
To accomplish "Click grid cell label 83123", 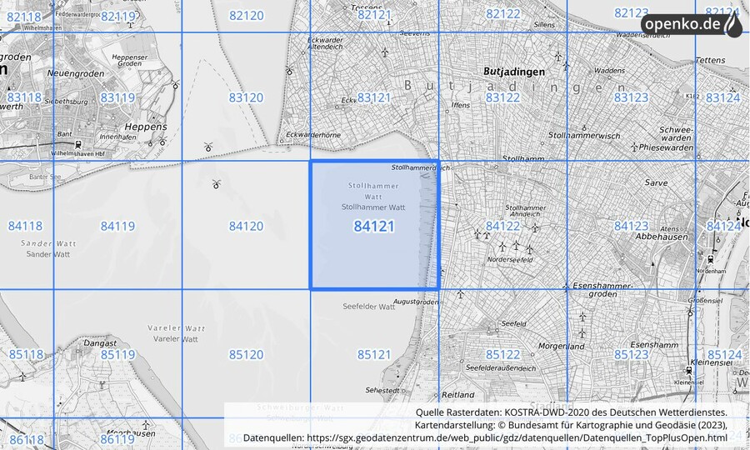I will coord(631,97).
